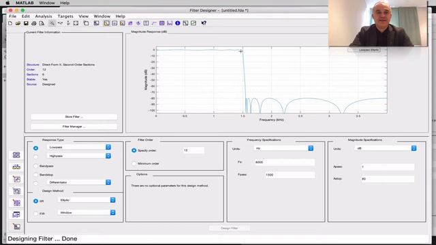
Task: Open the Filter Designer File menu
Action: click(12, 16)
